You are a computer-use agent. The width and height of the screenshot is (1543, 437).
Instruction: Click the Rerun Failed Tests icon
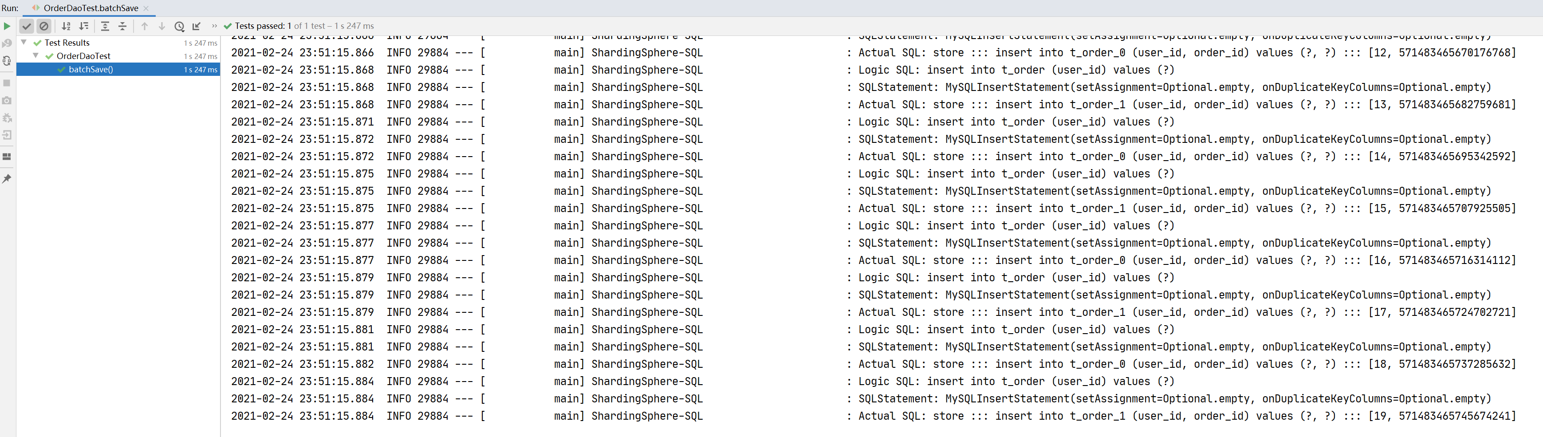click(x=7, y=43)
